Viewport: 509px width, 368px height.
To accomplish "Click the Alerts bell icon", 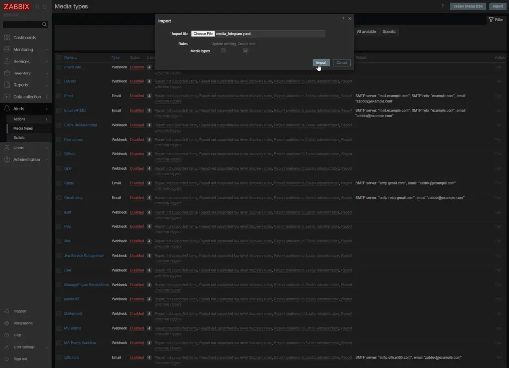I will pos(7,109).
